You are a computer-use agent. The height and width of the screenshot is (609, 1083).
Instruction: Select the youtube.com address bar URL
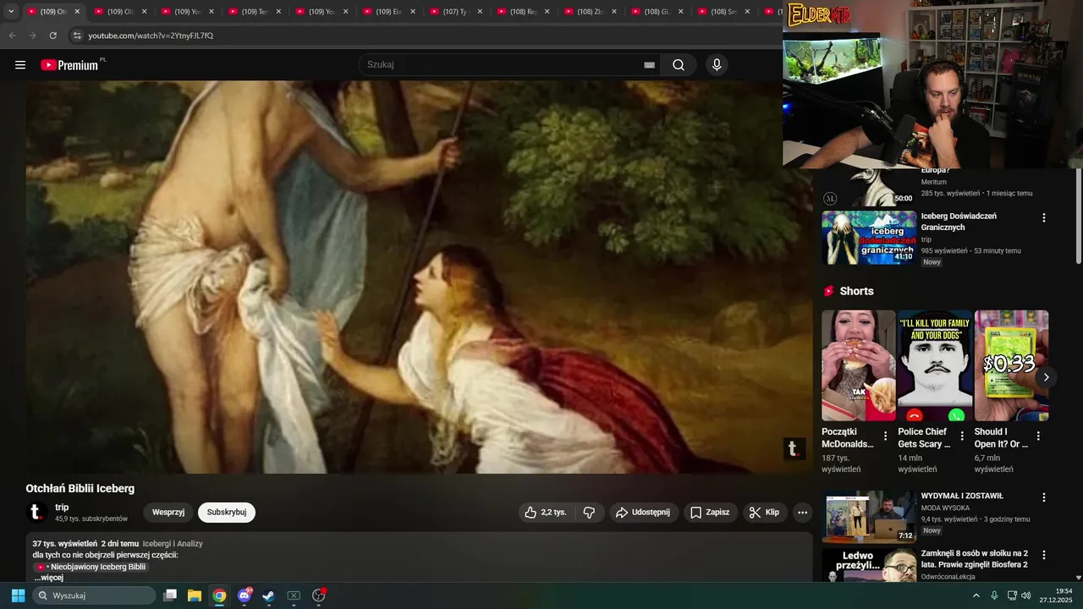point(151,36)
